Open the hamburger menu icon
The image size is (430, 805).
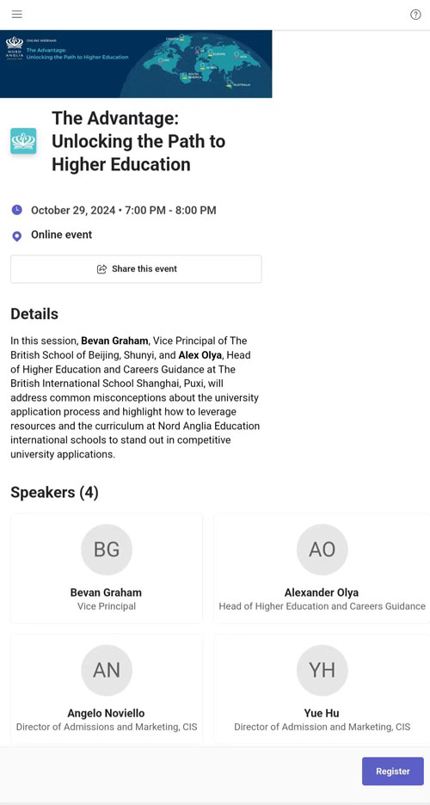pos(17,15)
